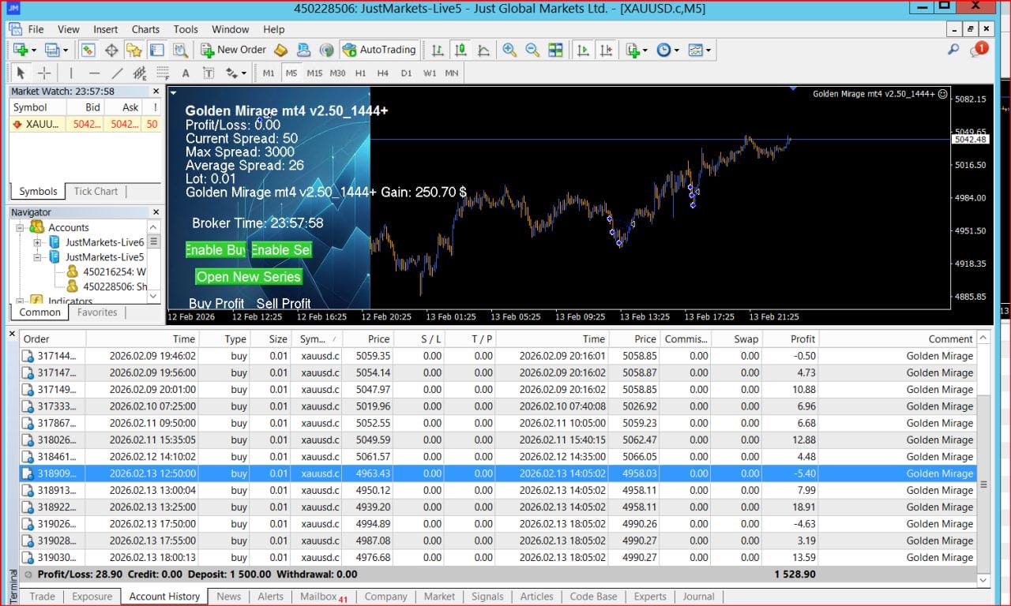Tile chart windows icon
The image size is (1011, 606).
coord(555,50)
